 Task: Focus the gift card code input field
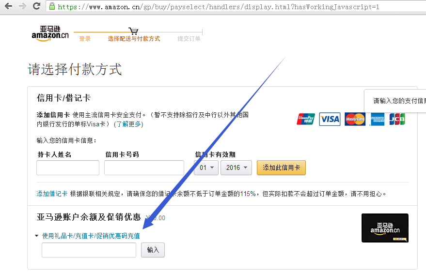coord(89,250)
